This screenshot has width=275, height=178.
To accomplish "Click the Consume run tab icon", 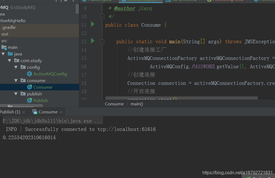I will [x=35, y=112].
